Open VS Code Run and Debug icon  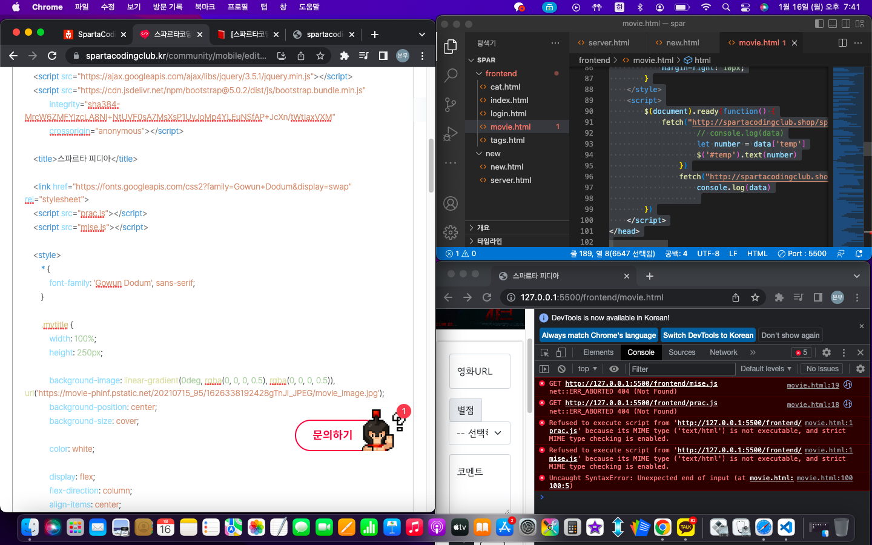click(x=451, y=134)
